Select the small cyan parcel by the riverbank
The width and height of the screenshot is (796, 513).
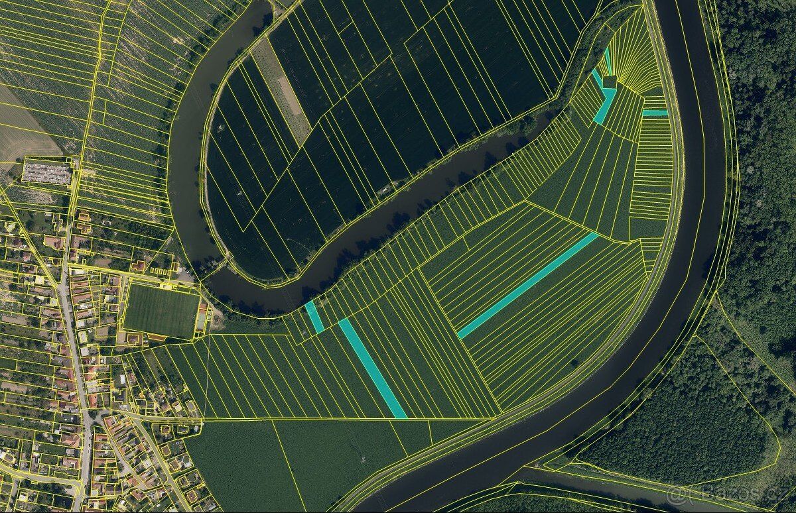[x=314, y=317]
